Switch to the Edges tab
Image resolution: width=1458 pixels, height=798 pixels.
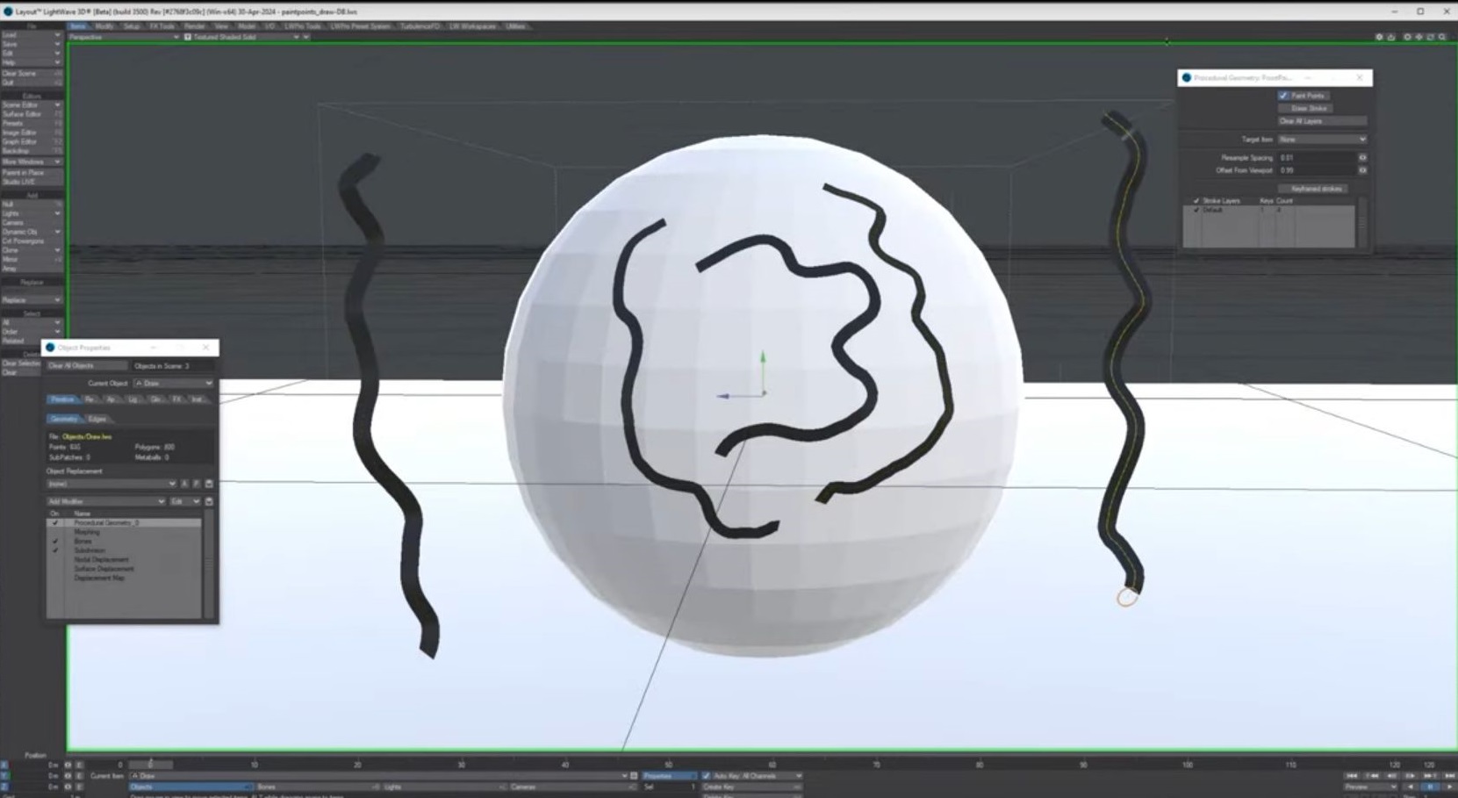click(97, 419)
